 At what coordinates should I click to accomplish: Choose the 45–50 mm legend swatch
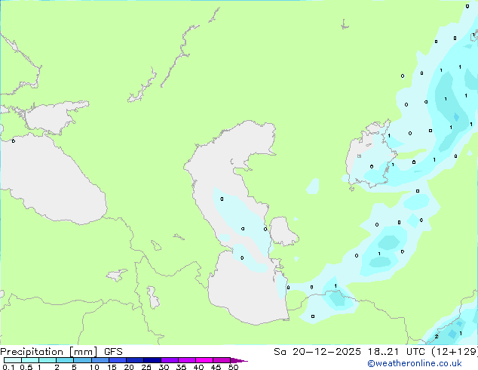222,360
